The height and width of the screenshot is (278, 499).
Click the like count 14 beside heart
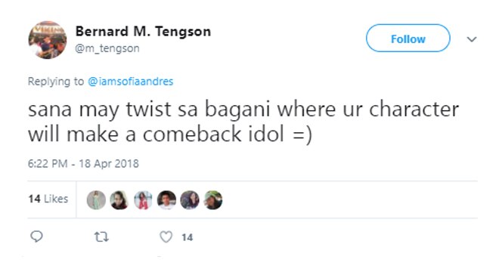[x=188, y=237]
